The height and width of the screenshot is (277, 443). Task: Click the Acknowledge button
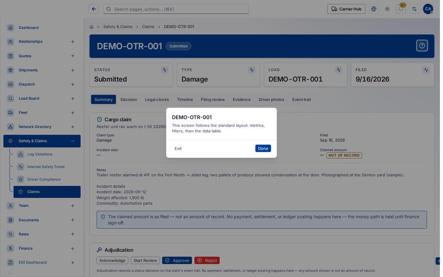[112, 260]
